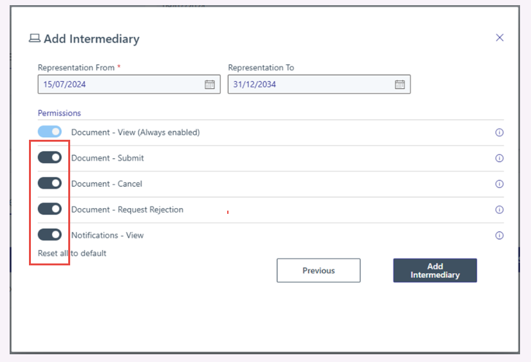This screenshot has height=362, width=531.
Task: Click info icon for Document - Cancel
Action: 499,184
